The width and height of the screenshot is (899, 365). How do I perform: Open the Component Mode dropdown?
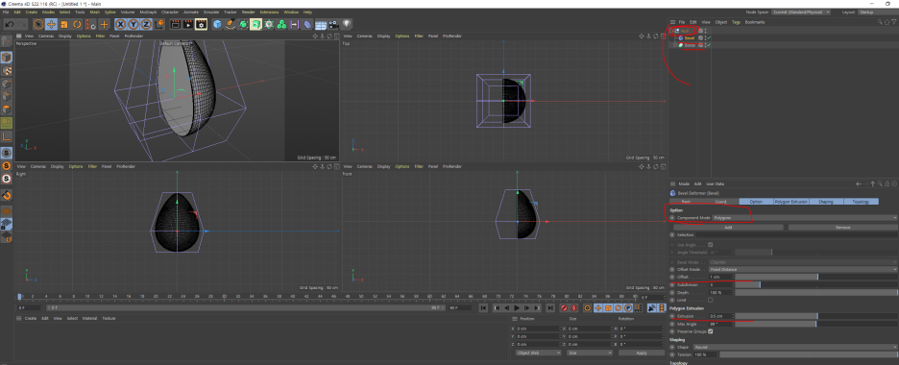[805, 218]
